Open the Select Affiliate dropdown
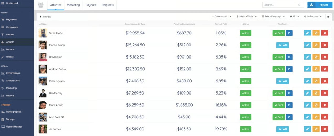The image size is (334, 136). pos(246,17)
